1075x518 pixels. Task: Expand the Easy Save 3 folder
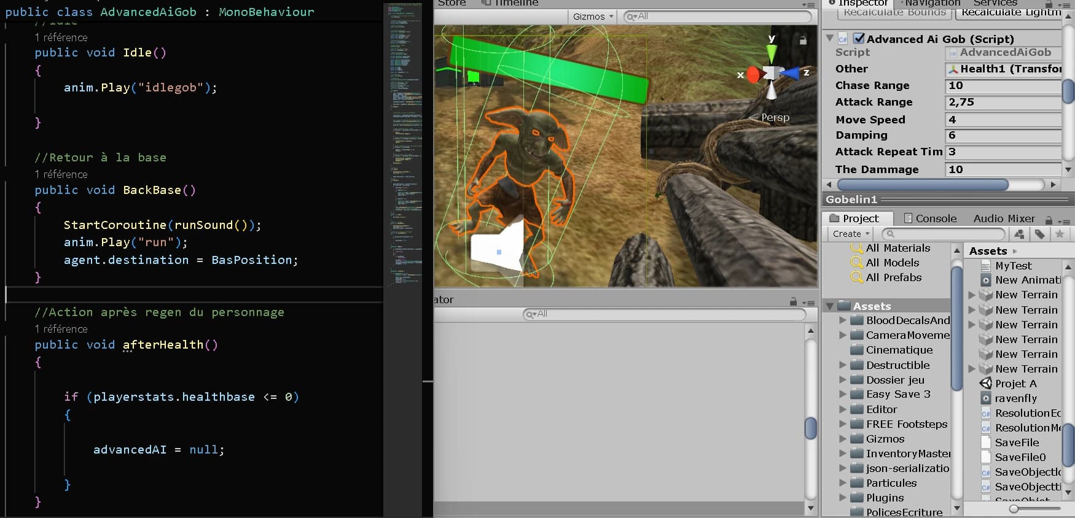pos(843,395)
